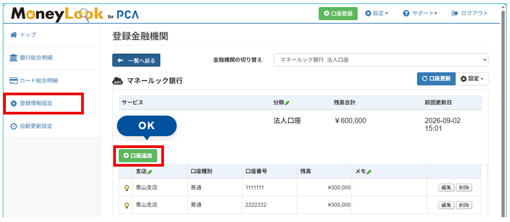Click the gear icon beside 登録情報設定

click(13, 104)
